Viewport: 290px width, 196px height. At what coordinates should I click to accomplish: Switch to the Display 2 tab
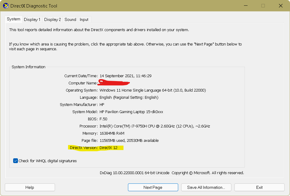tap(53, 19)
